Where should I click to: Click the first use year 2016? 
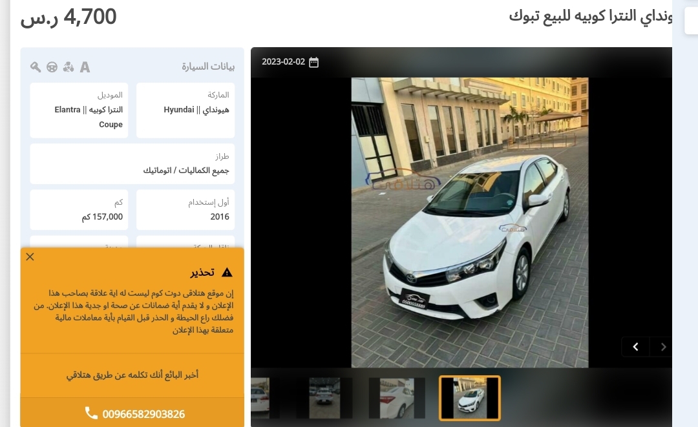[220, 216]
